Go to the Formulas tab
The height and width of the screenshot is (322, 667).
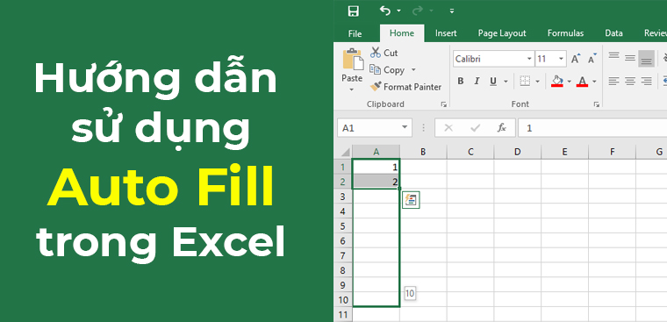click(x=565, y=33)
